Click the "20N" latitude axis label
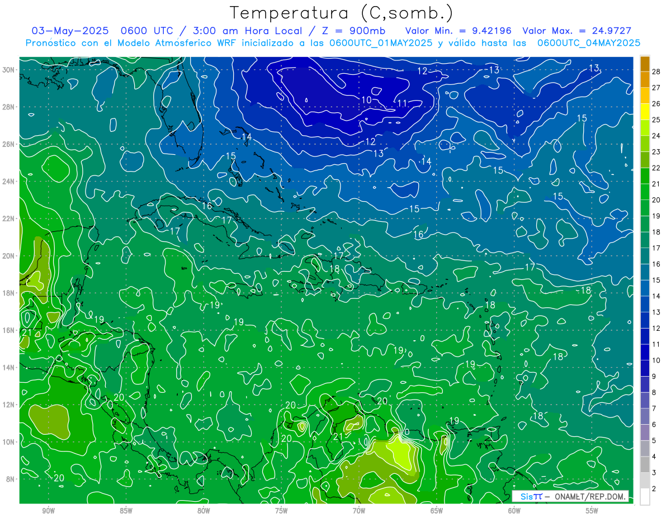This screenshot has height=518, width=671. click(10, 256)
